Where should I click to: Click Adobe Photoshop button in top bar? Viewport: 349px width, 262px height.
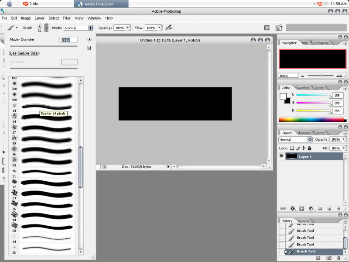(101, 4)
